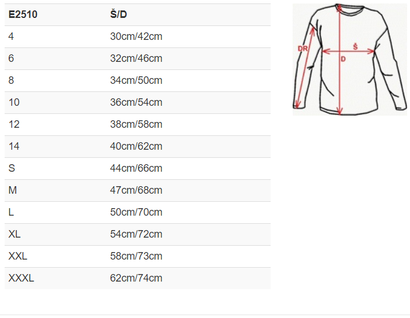
Task: Select the XXXL size label
Action: coord(21,278)
